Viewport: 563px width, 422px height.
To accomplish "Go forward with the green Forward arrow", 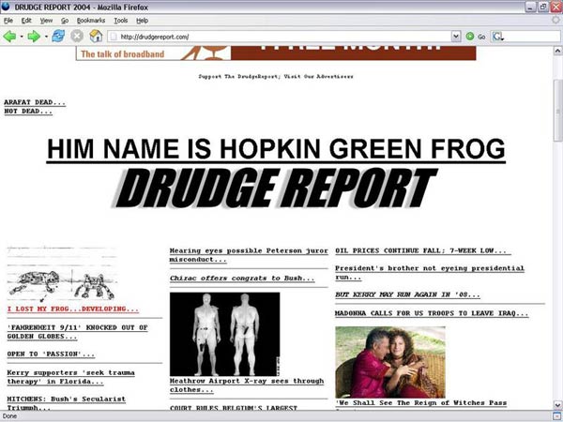I will pos(34,37).
